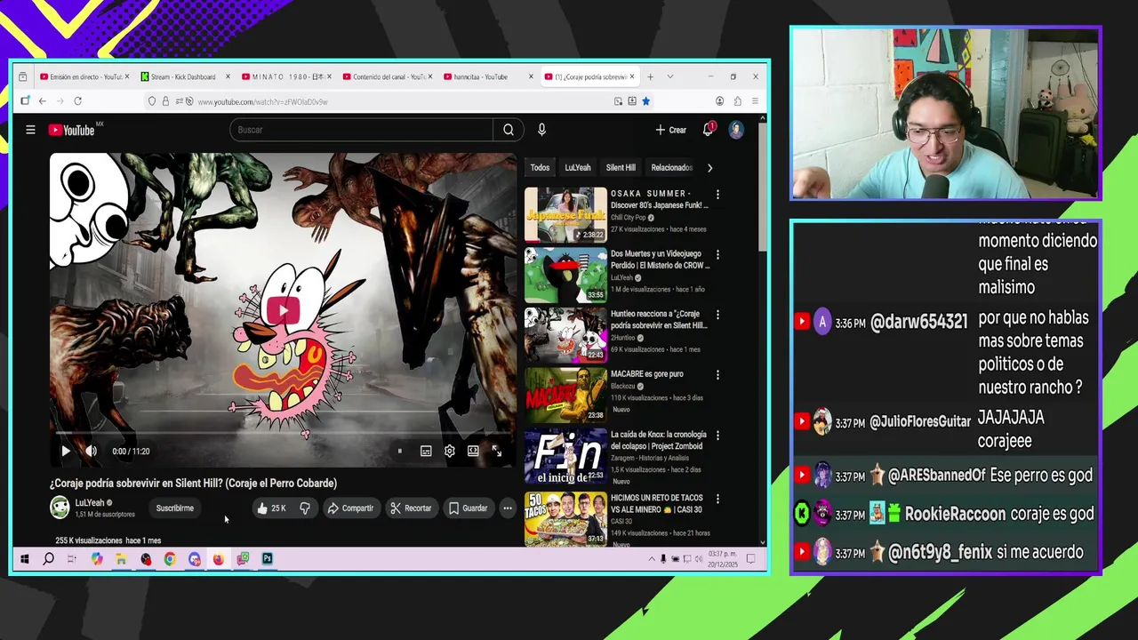
Task: Open the browser application menu
Action: 755,101
